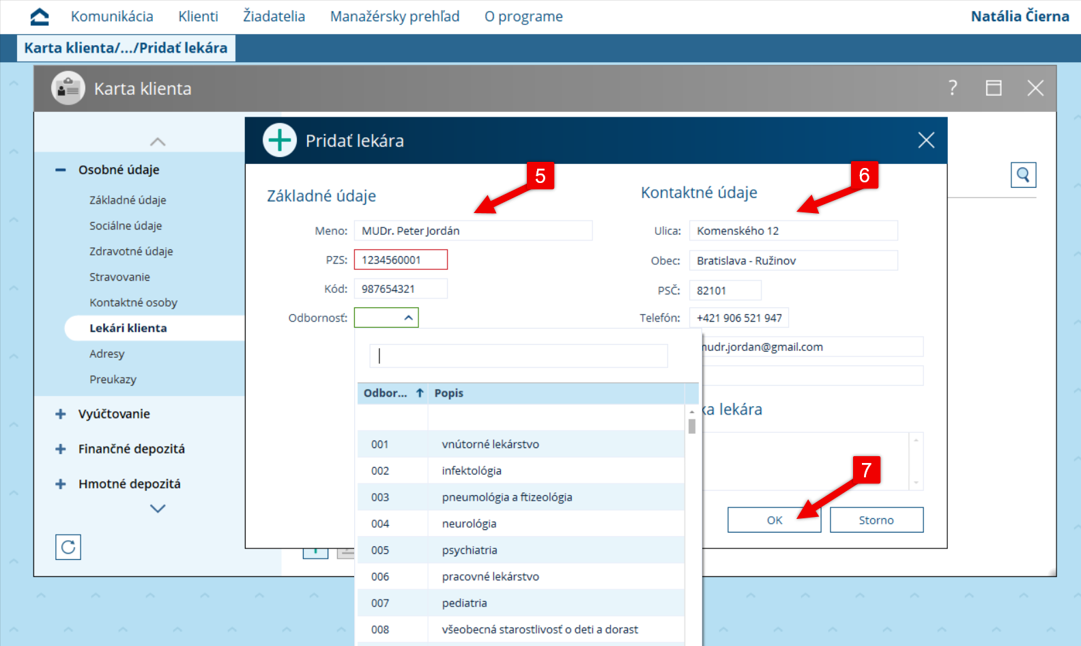
Task: Click the search magnifier icon
Action: [1023, 175]
